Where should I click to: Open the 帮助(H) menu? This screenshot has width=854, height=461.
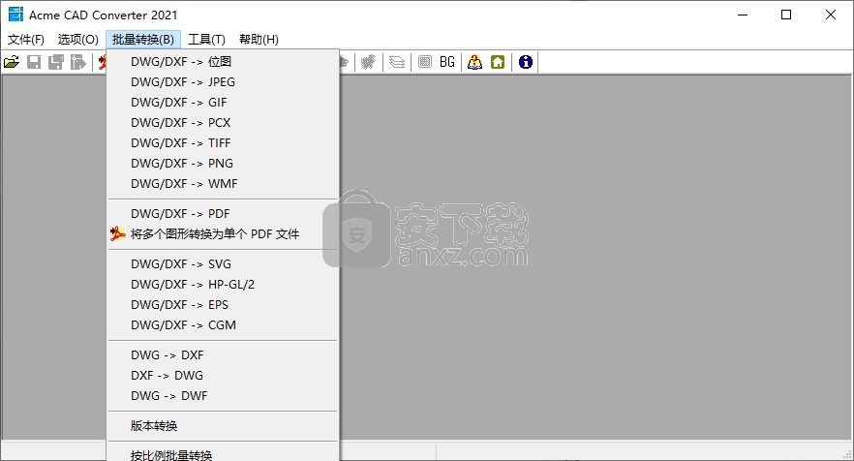point(259,40)
